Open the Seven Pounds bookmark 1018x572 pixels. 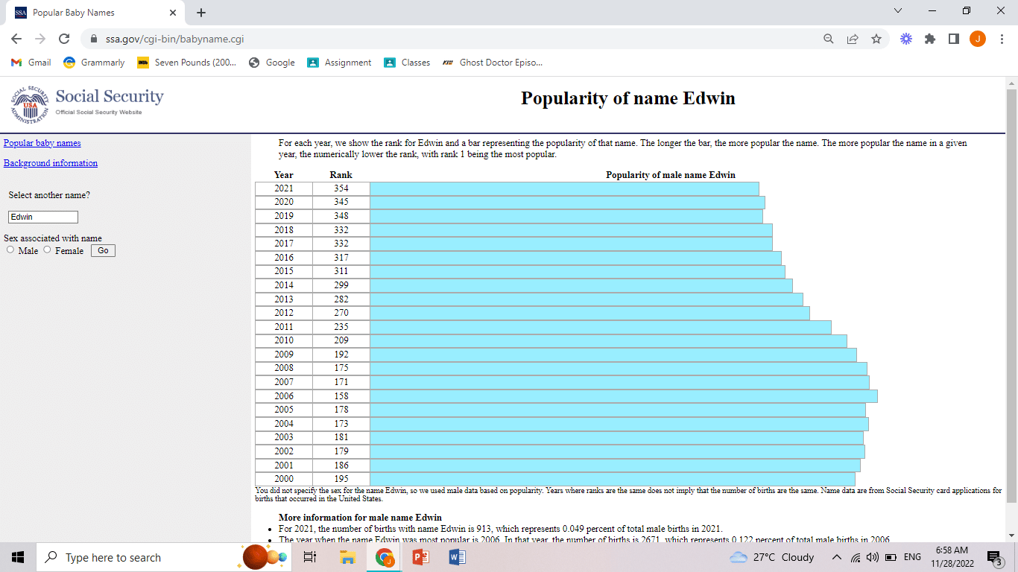(187, 63)
